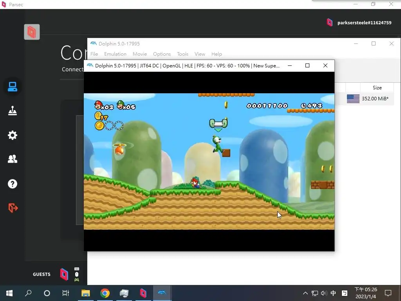The height and width of the screenshot is (301, 401).
Task: Open the Windows Start menu
Action: tap(9, 293)
